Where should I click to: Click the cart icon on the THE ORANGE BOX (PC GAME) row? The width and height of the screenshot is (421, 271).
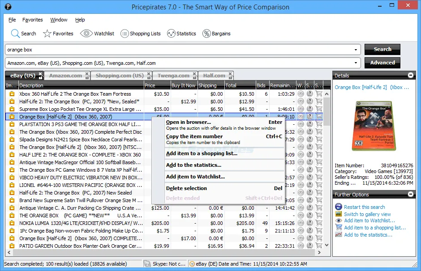[x=319, y=215]
